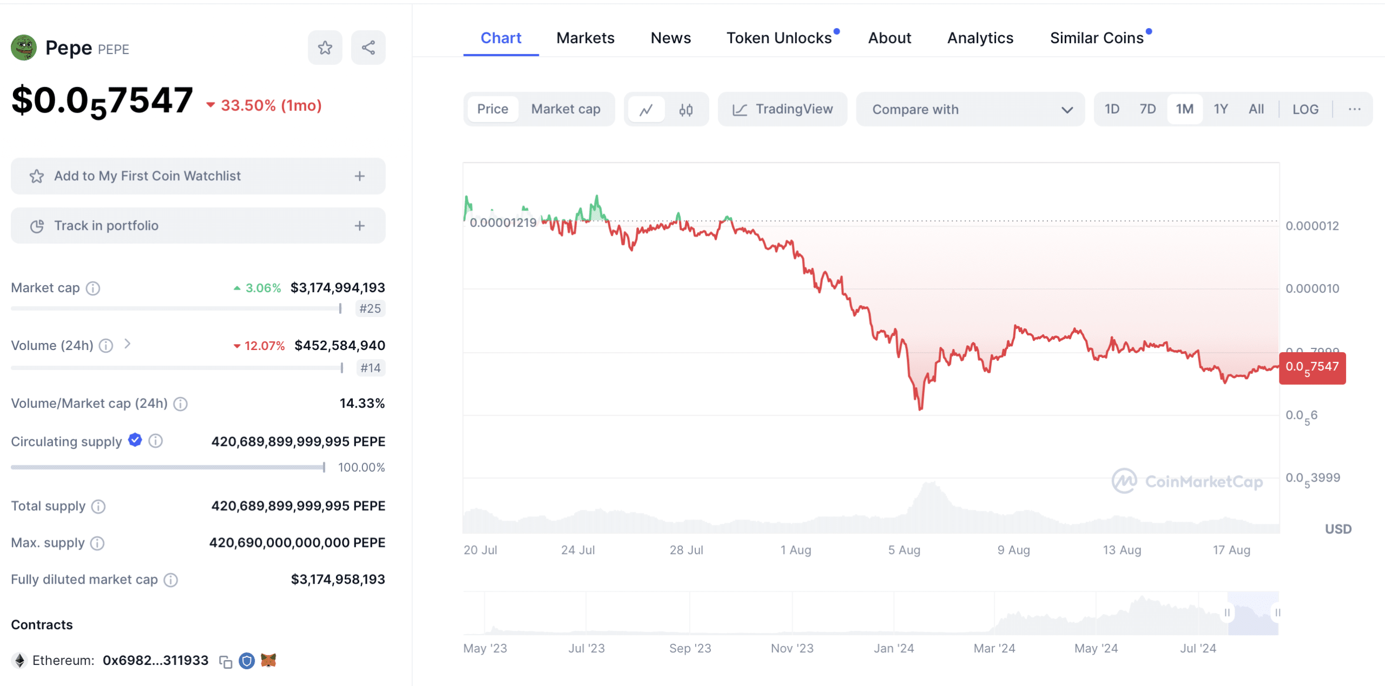This screenshot has width=1385, height=686.
Task: Click the more options ellipsis on chart toolbar
Action: point(1355,109)
